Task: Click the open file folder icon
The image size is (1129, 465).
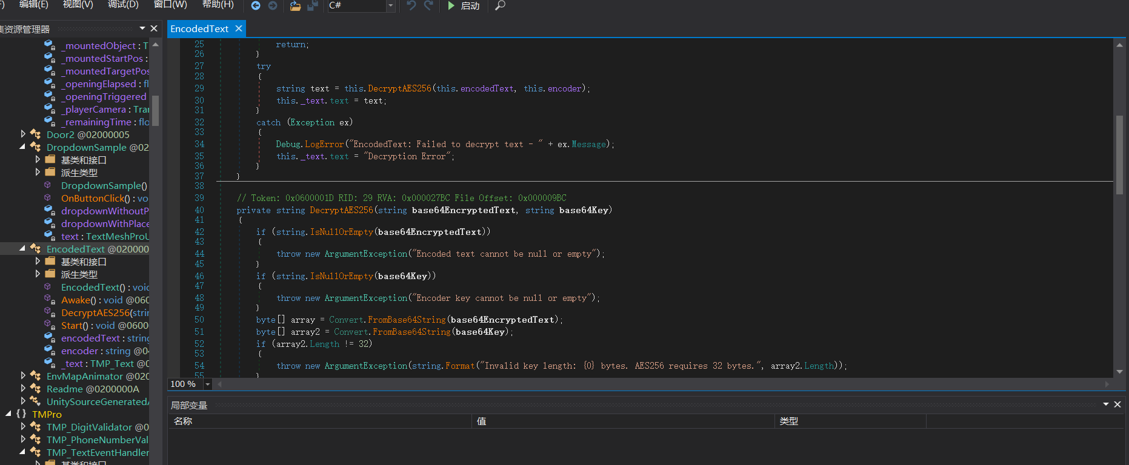Action: click(x=295, y=5)
